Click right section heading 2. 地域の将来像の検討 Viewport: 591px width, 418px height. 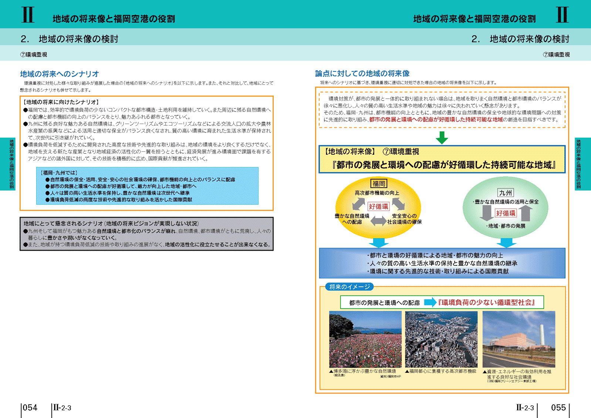click(520, 39)
